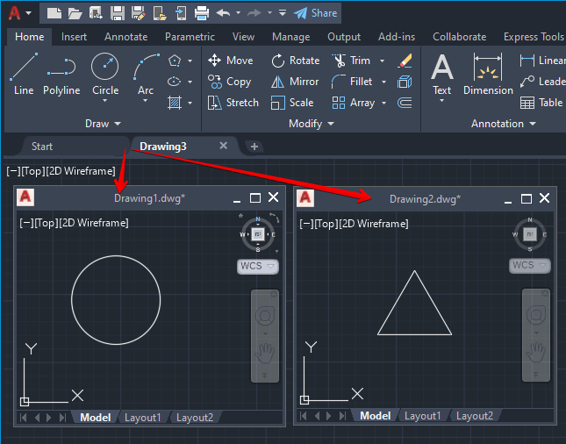
Task: Switch to the Annotate ribbon tab
Action: [x=126, y=37]
